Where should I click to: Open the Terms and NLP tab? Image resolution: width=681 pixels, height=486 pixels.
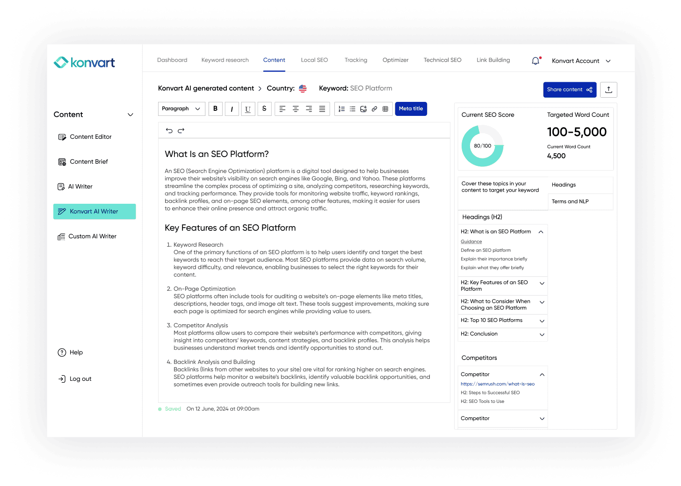[x=570, y=201]
